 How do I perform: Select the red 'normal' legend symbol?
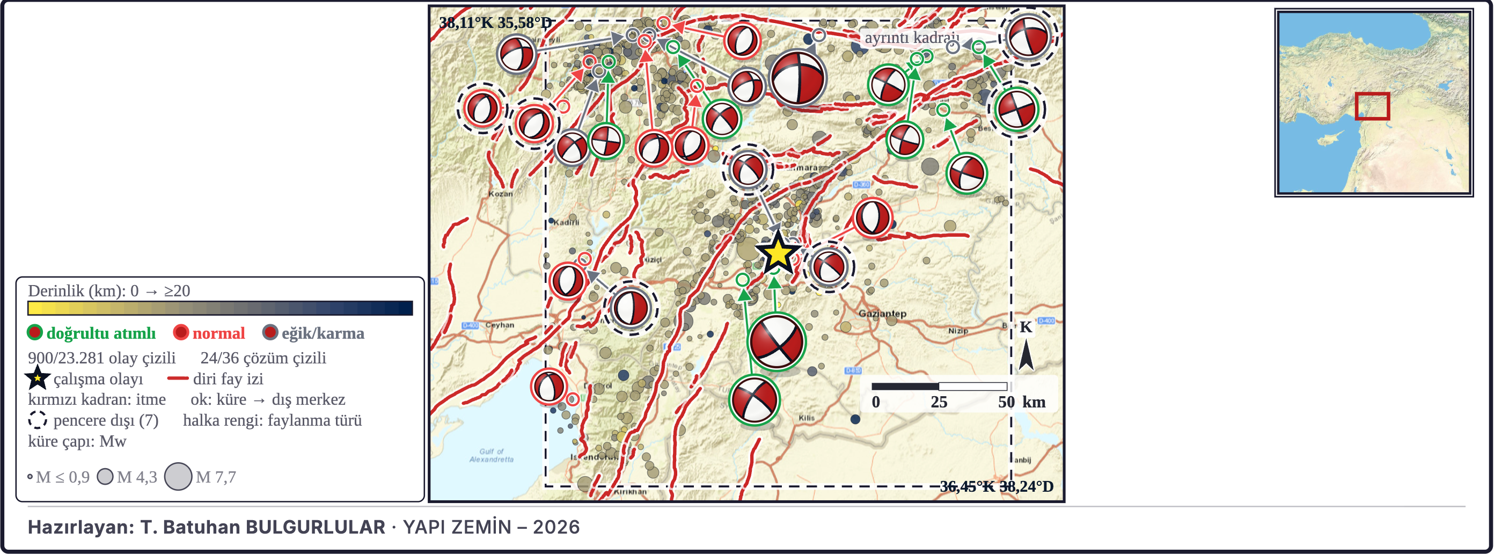click(x=181, y=333)
